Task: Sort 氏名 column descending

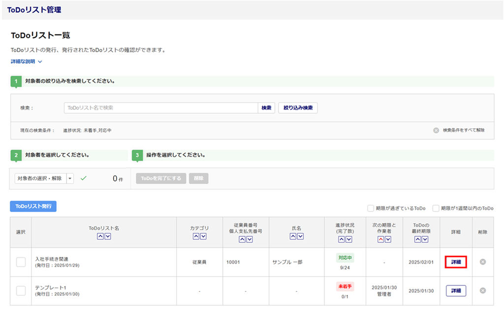Action: (x=300, y=237)
